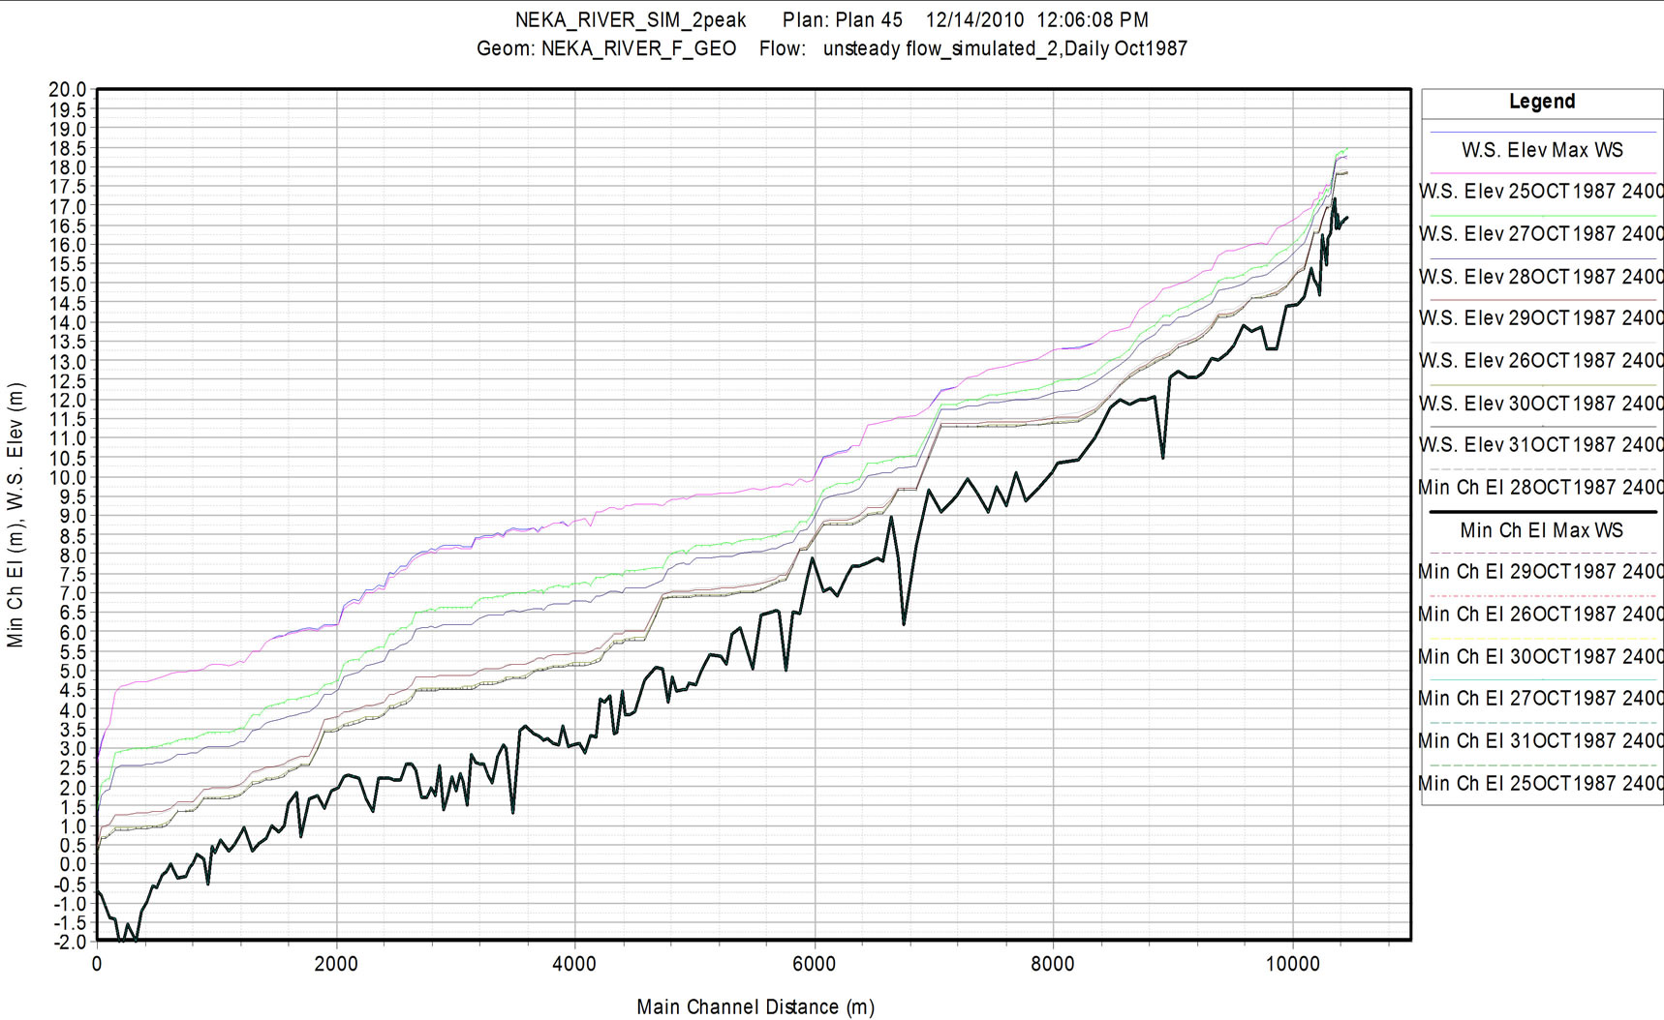1664x1020 pixels.
Task: Click the Legend title
Action: (1542, 102)
